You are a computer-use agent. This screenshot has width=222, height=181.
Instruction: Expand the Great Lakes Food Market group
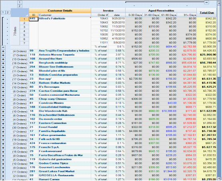[x=3, y=172]
